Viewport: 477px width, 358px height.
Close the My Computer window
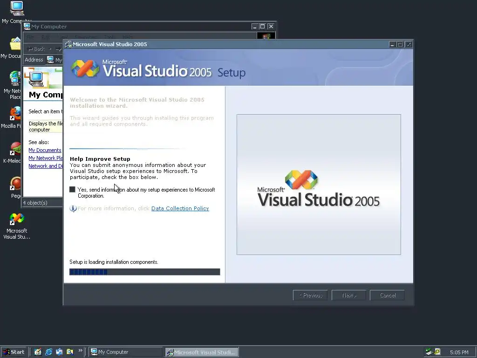pyautogui.click(x=271, y=27)
